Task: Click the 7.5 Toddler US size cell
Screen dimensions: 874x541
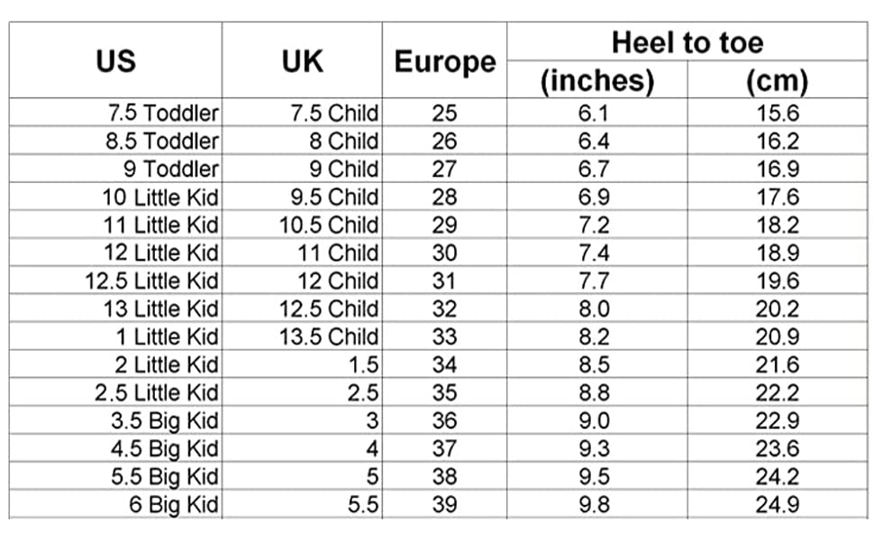Action: (163, 114)
